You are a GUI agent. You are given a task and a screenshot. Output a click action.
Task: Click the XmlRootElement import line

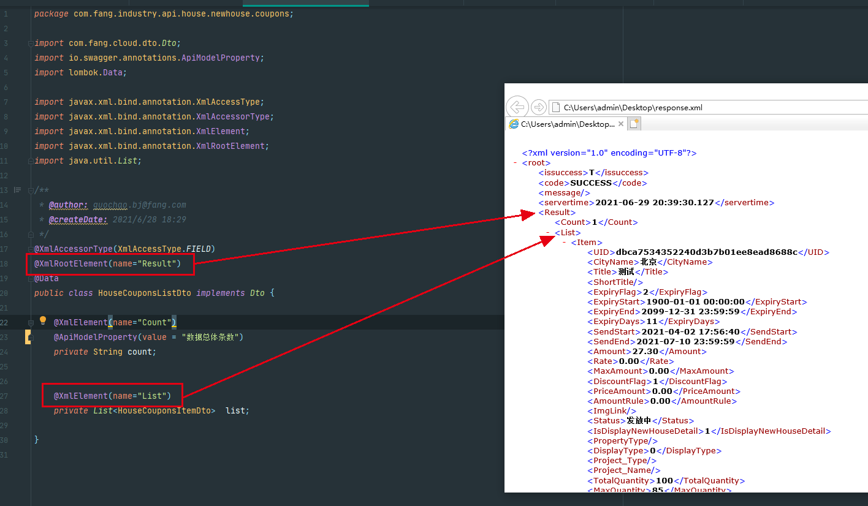pyautogui.click(x=151, y=146)
